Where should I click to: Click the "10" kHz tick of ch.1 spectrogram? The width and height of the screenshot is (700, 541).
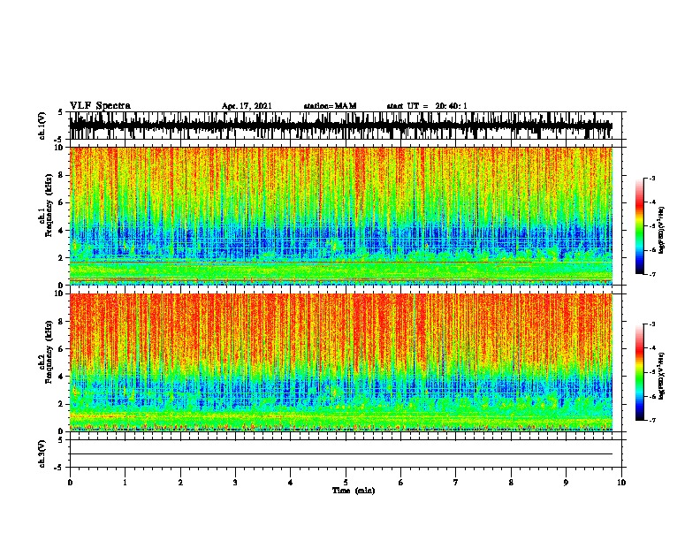(x=59, y=148)
